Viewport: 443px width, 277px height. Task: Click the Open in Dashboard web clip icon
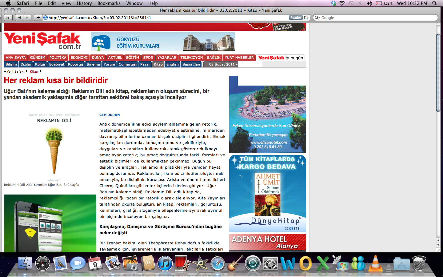pyautogui.click(x=9, y=18)
